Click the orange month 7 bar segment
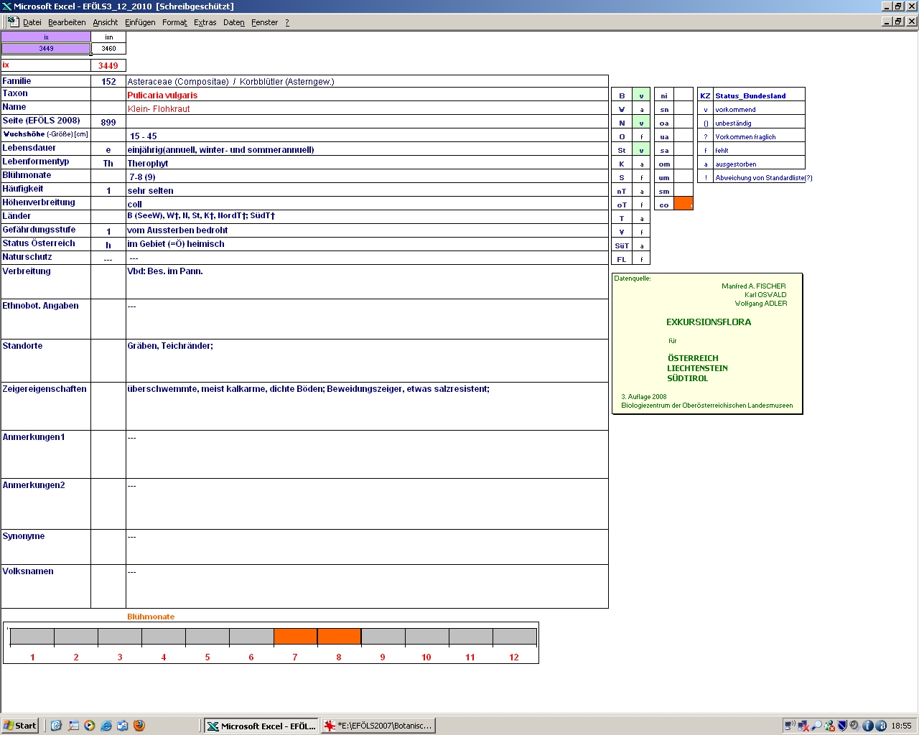The image size is (919, 735). pos(295,637)
